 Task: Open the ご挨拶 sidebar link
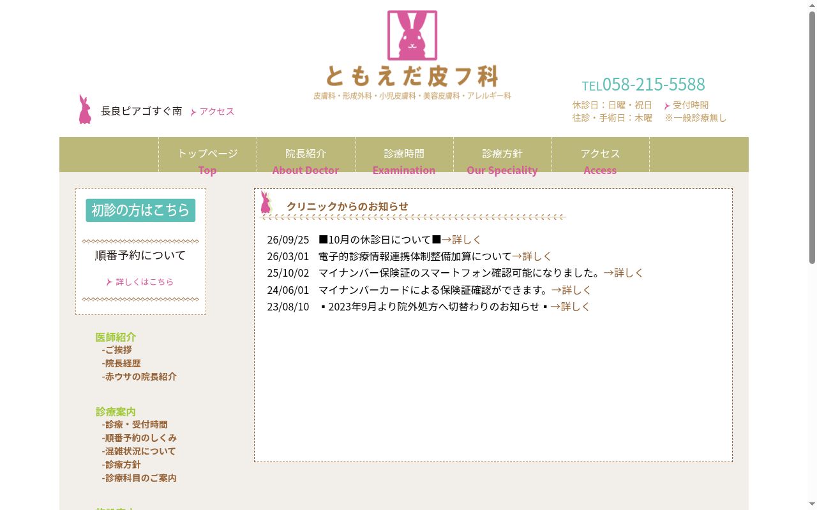[117, 350]
